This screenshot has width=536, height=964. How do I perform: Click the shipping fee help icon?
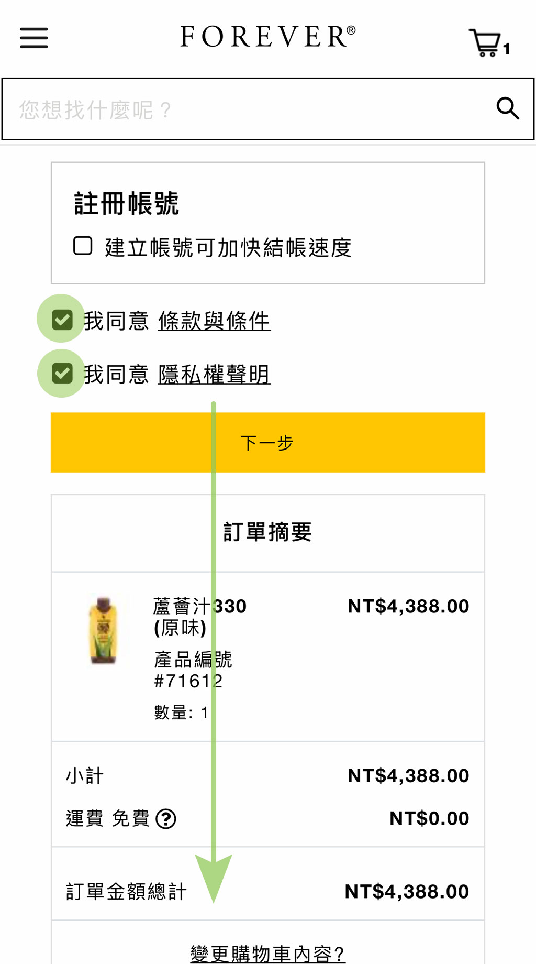[x=166, y=819]
